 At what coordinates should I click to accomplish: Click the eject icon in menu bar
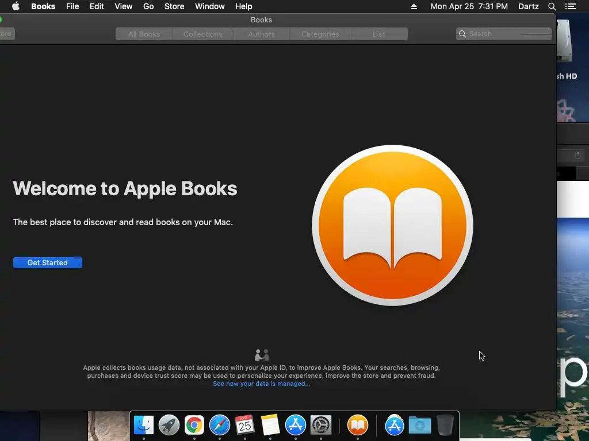point(414,6)
